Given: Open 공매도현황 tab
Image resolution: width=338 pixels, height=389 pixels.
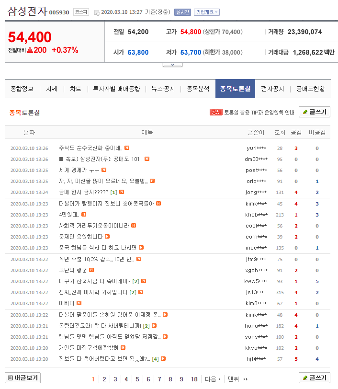Looking at the screenshot, I should pyautogui.click(x=311, y=89).
